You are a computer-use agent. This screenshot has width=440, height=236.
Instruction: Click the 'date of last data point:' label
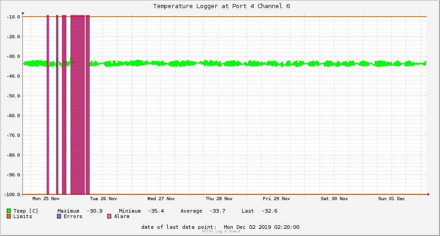coord(179,227)
